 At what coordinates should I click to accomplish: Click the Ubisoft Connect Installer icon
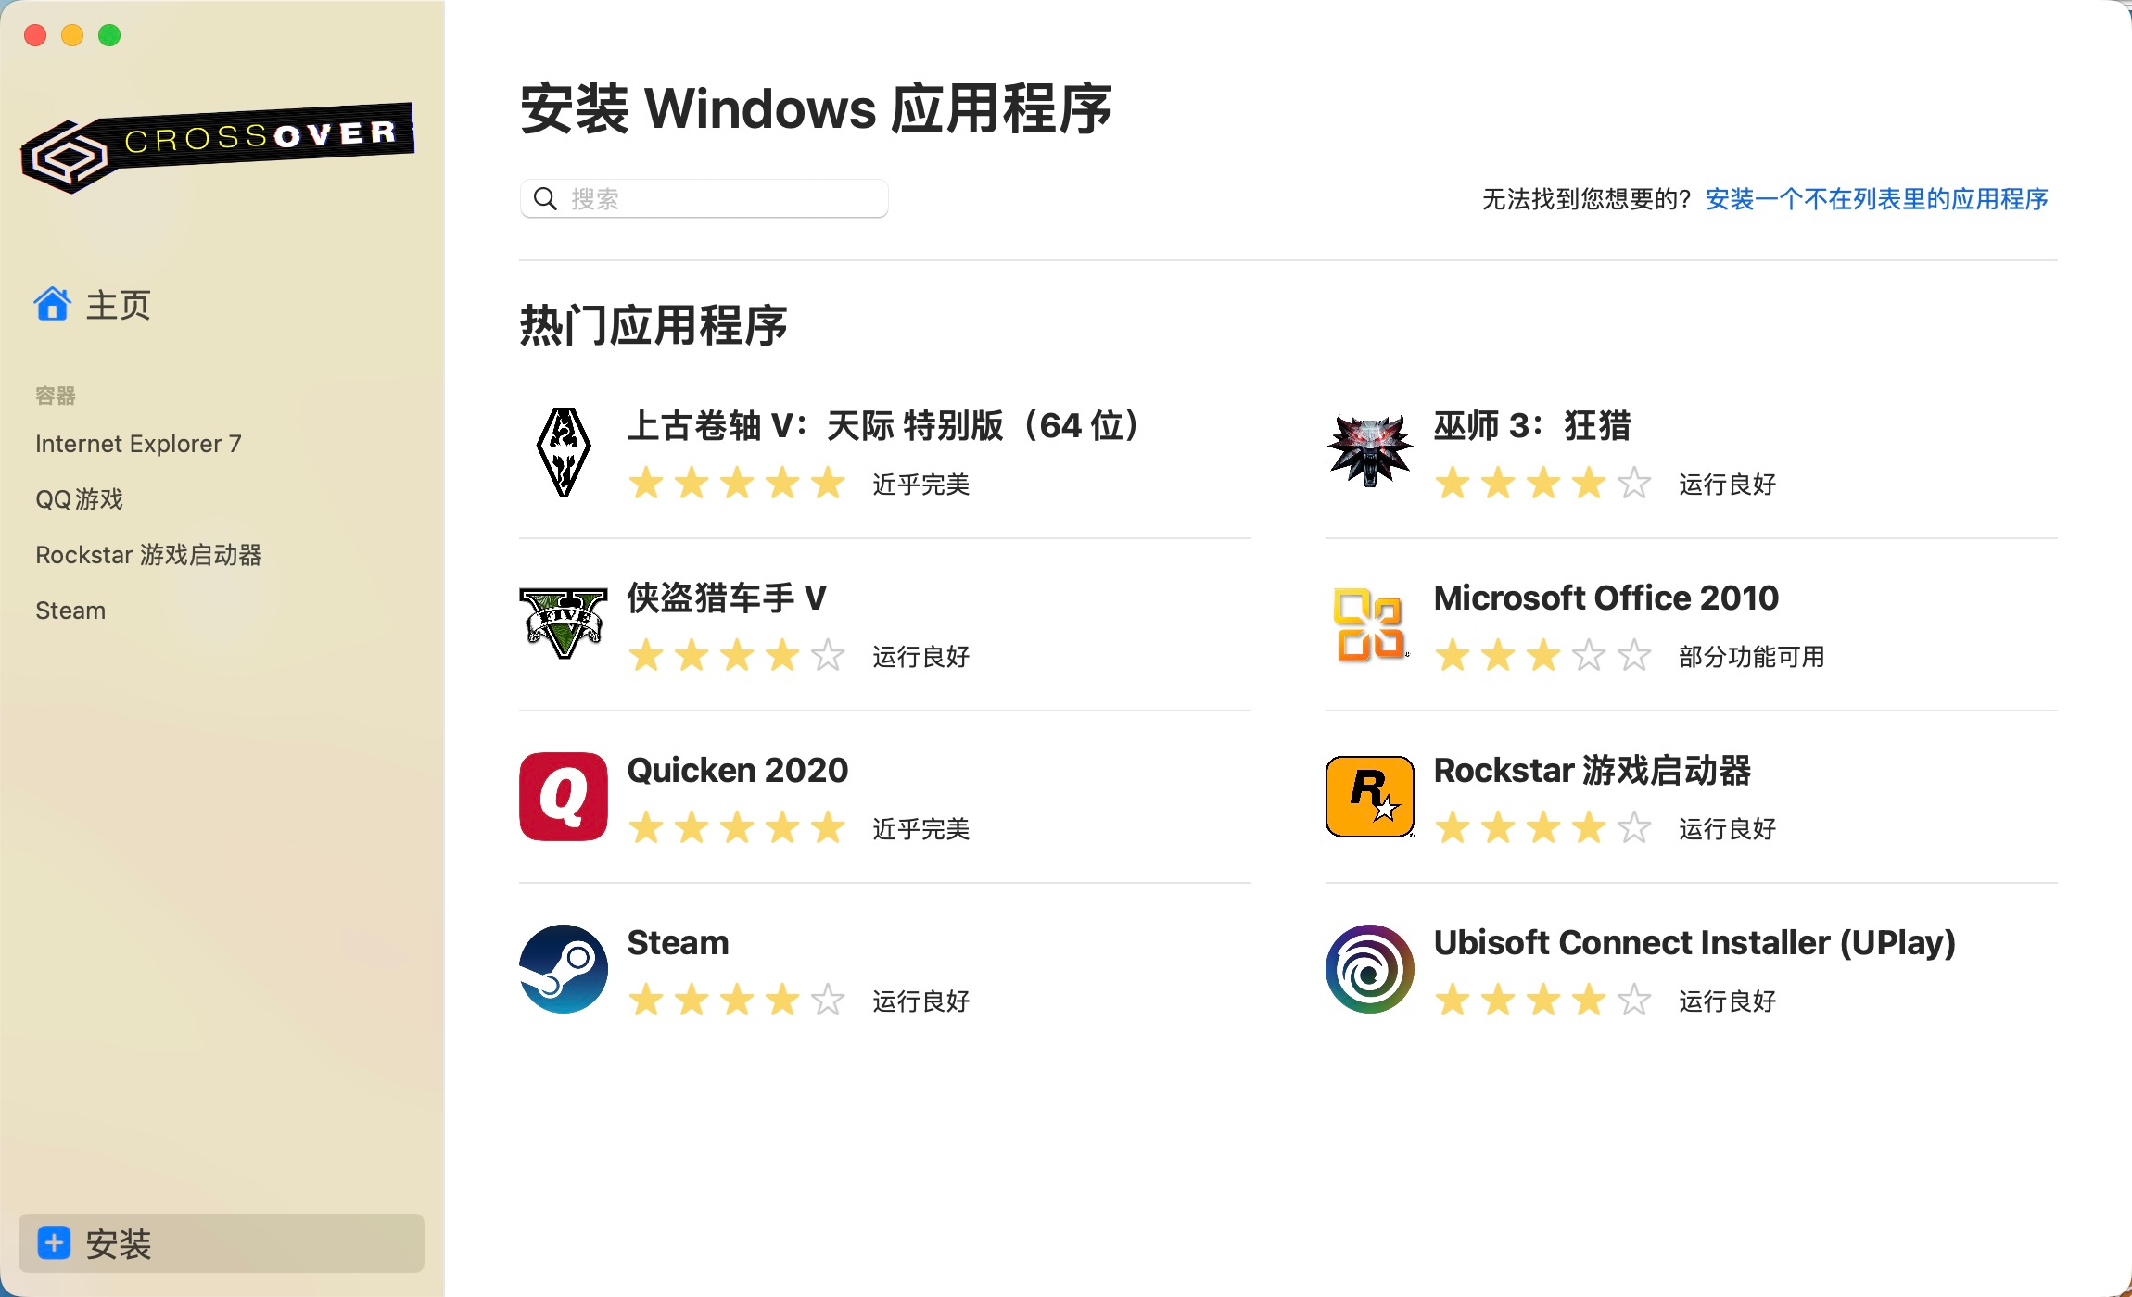coord(1367,968)
